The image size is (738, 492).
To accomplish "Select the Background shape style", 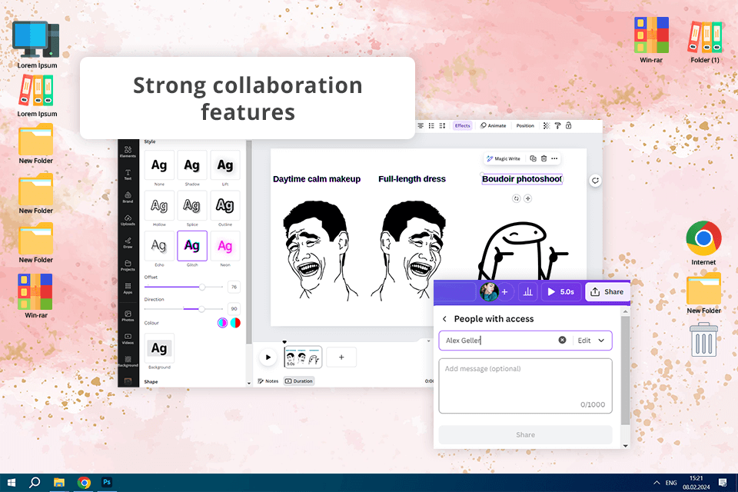I will tap(159, 348).
